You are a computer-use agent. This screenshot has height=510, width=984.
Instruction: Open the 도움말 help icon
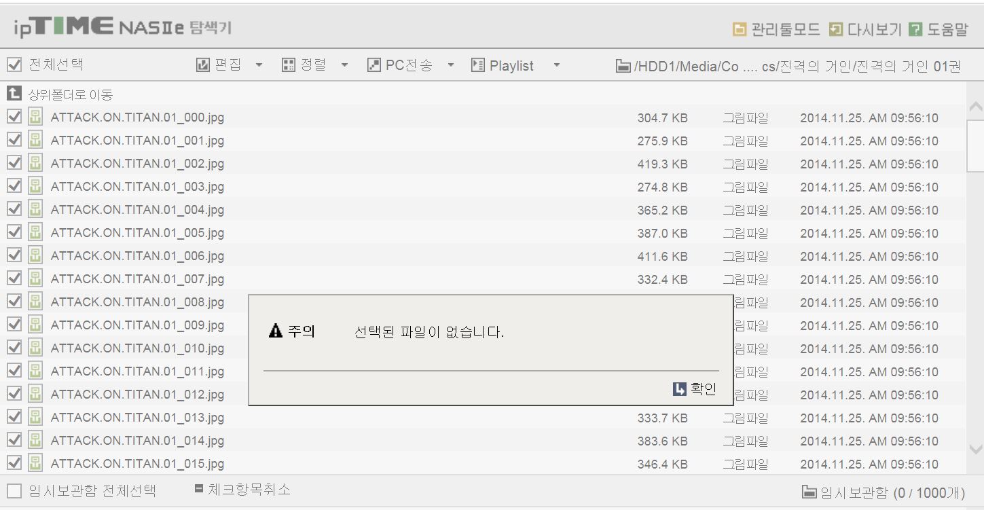click(x=915, y=29)
